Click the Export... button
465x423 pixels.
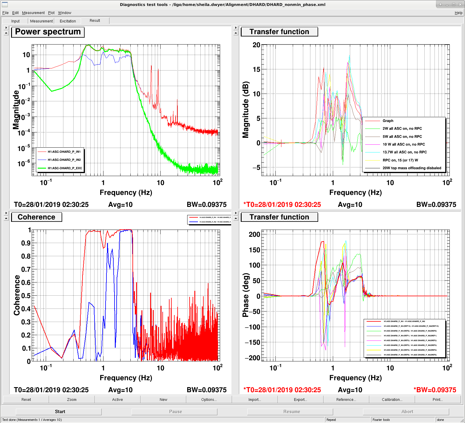point(301,399)
